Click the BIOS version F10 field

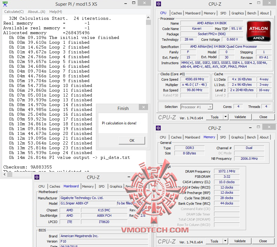104,241
